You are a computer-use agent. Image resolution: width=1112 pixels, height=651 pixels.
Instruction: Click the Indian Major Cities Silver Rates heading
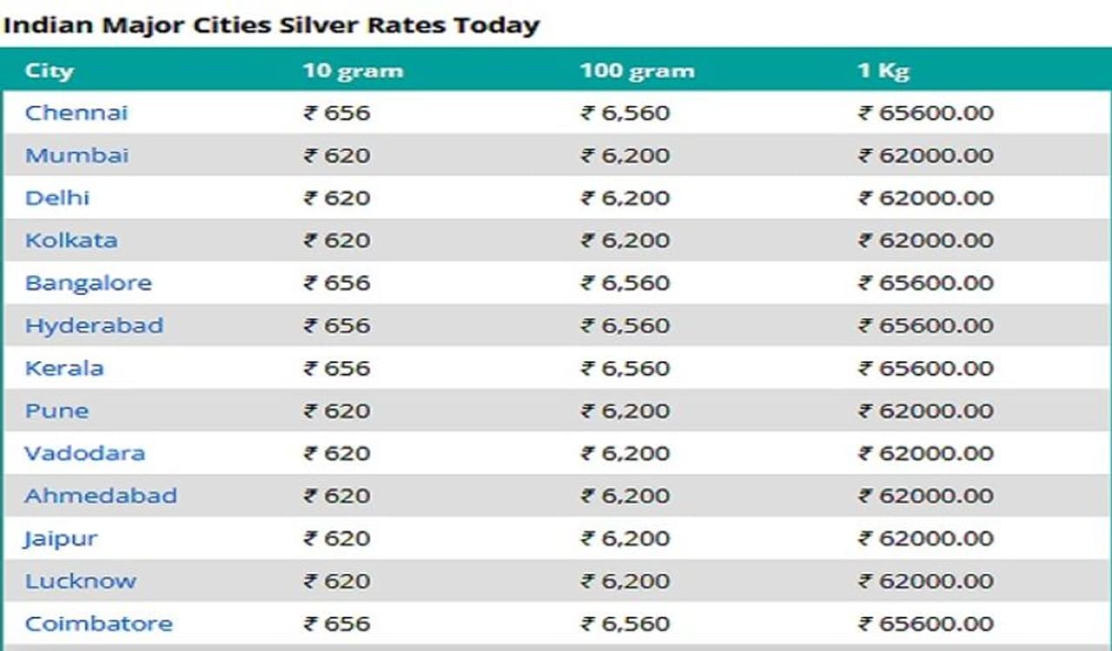(271, 24)
